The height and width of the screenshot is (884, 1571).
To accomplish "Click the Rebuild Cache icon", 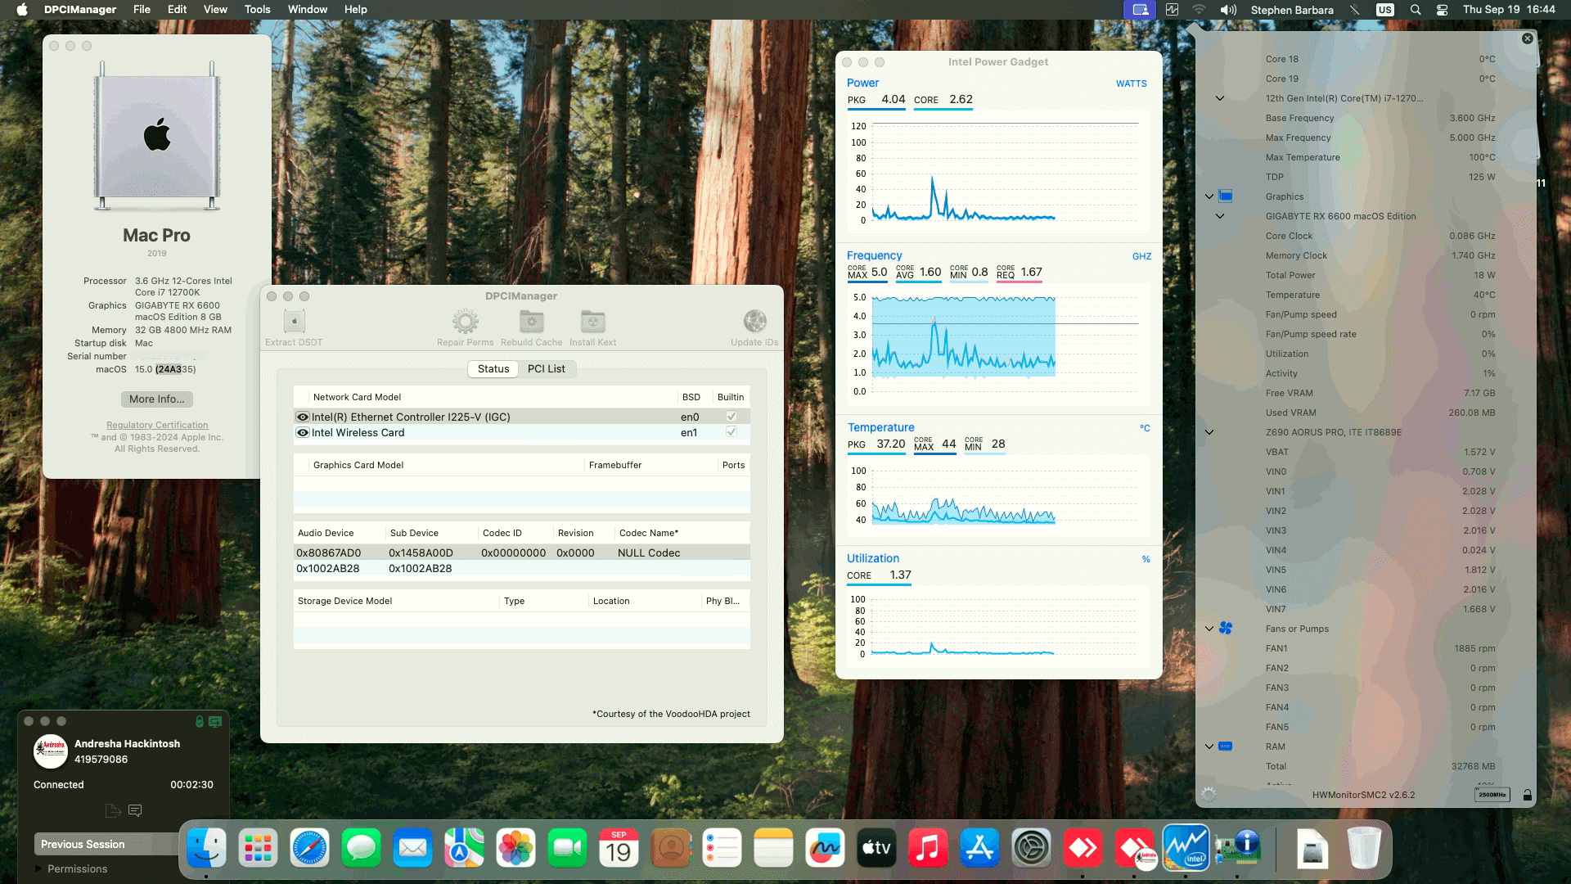I will click(x=531, y=322).
